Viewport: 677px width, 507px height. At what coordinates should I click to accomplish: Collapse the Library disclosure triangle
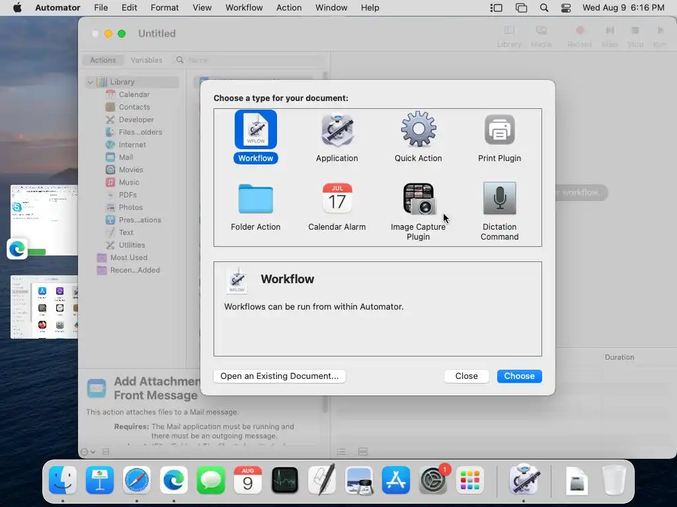click(x=90, y=82)
